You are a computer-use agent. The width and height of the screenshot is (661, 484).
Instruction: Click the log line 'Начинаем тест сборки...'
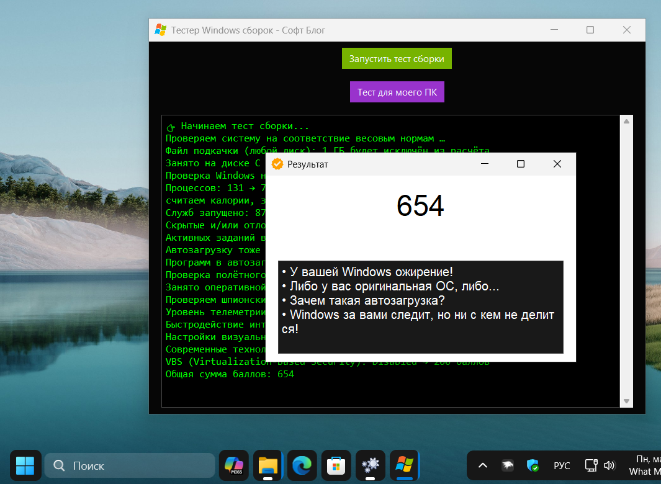238,126
